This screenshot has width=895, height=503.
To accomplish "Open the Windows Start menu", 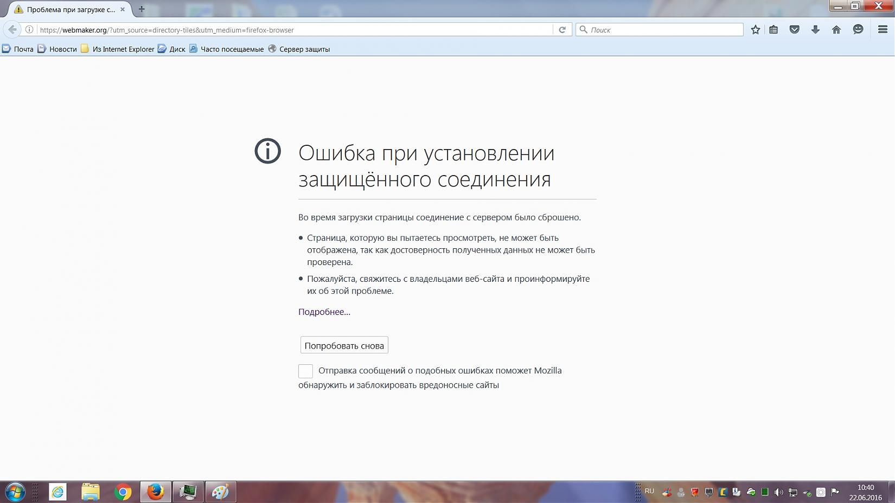I will (15, 492).
